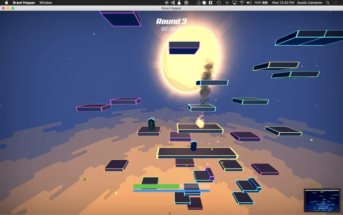The width and height of the screenshot is (343, 215).
Task: Click the padlock icon in menu bar
Action: coord(179,3)
